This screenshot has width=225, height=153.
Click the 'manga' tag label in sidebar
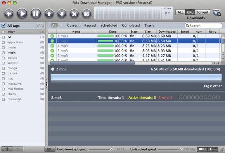12,68
